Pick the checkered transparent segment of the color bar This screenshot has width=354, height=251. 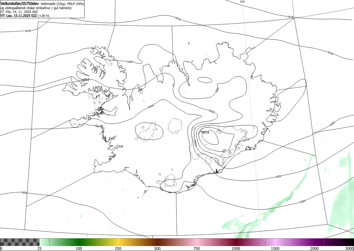(20, 242)
